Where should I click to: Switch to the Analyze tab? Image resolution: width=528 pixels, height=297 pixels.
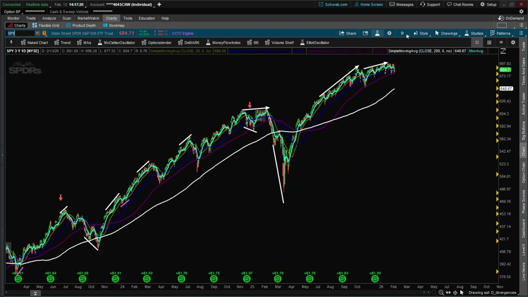tap(49, 18)
